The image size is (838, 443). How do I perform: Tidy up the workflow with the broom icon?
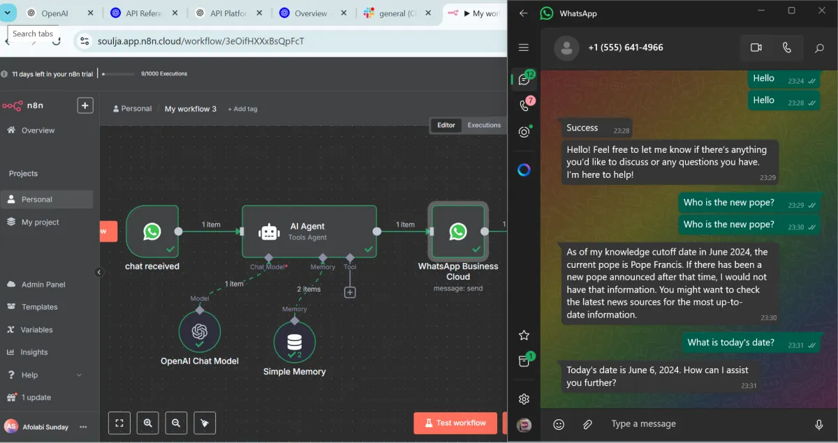pos(205,423)
